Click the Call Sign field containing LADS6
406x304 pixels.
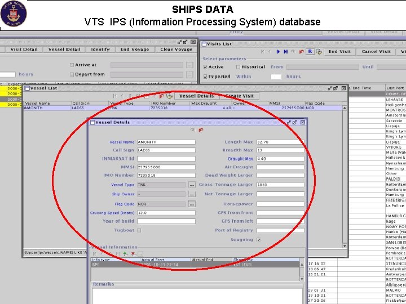(166, 150)
